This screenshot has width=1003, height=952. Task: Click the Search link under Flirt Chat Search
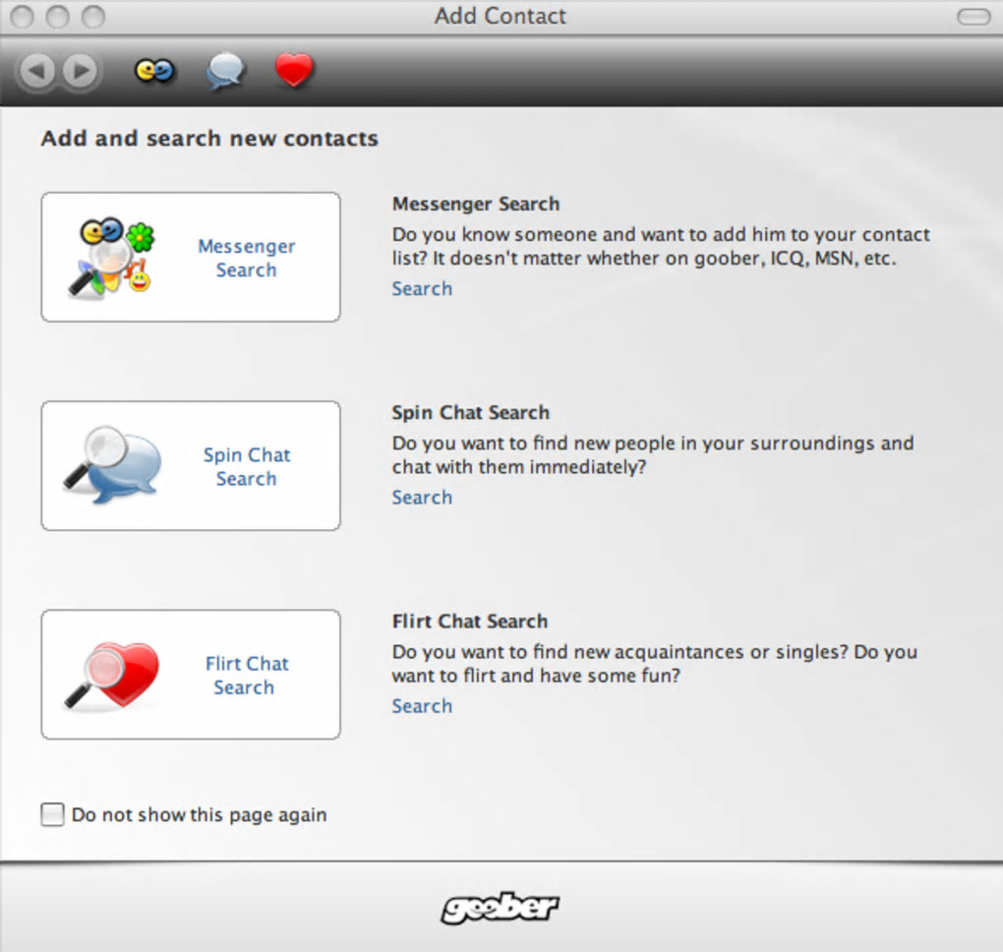(422, 706)
